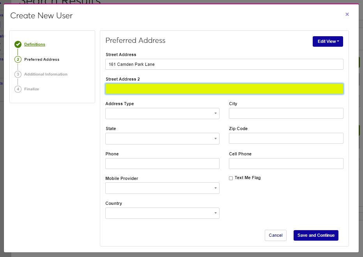Click the Zip Code input field
Screen dimensions: 363x257
[x=286, y=139]
